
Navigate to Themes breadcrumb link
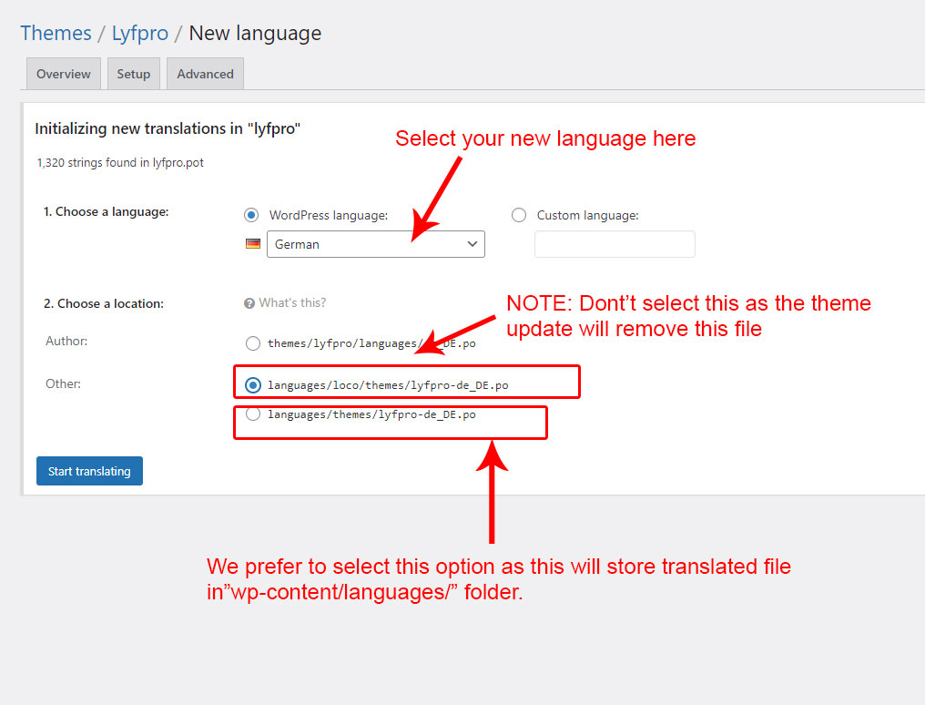pyautogui.click(x=56, y=34)
